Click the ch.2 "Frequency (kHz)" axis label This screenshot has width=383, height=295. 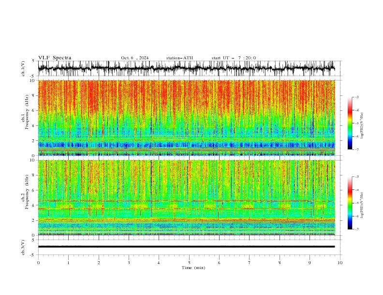[27, 191]
